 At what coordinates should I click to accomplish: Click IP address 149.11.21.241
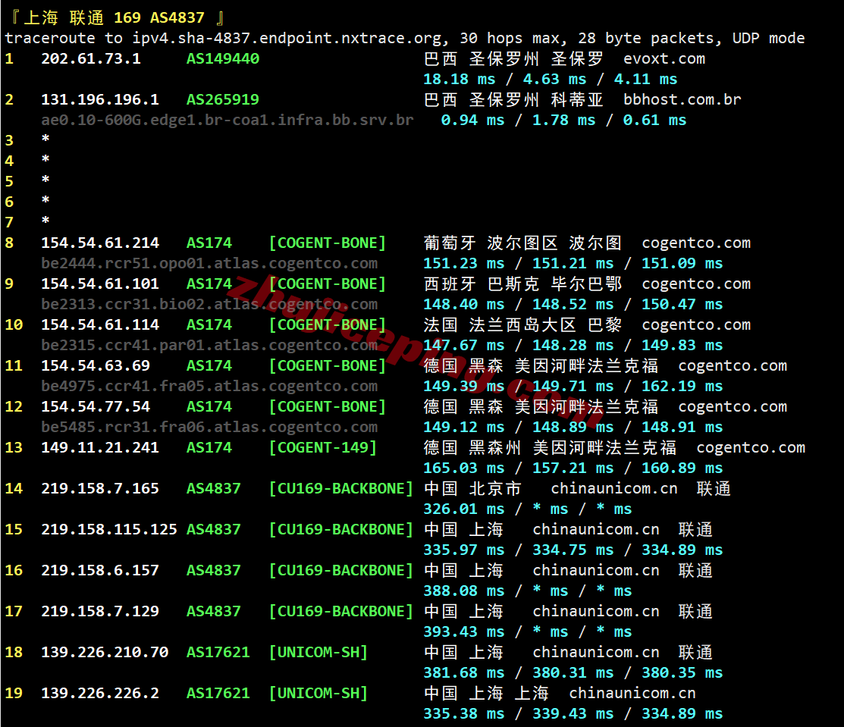coord(100,447)
